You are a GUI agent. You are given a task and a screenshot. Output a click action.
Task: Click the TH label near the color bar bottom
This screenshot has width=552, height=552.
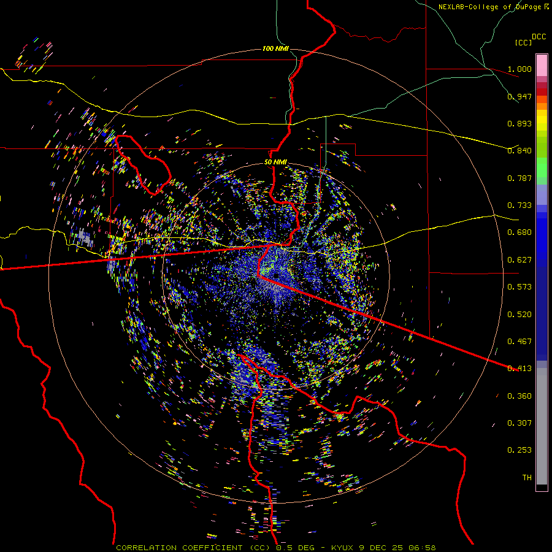(527, 478)
